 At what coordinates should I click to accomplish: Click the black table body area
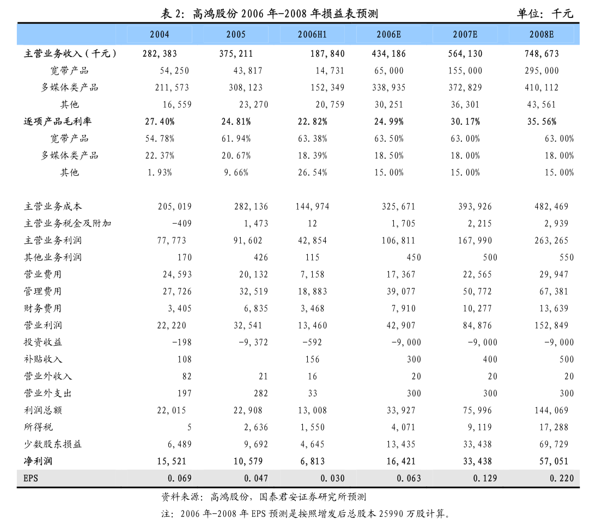click(x=298, y=256)
